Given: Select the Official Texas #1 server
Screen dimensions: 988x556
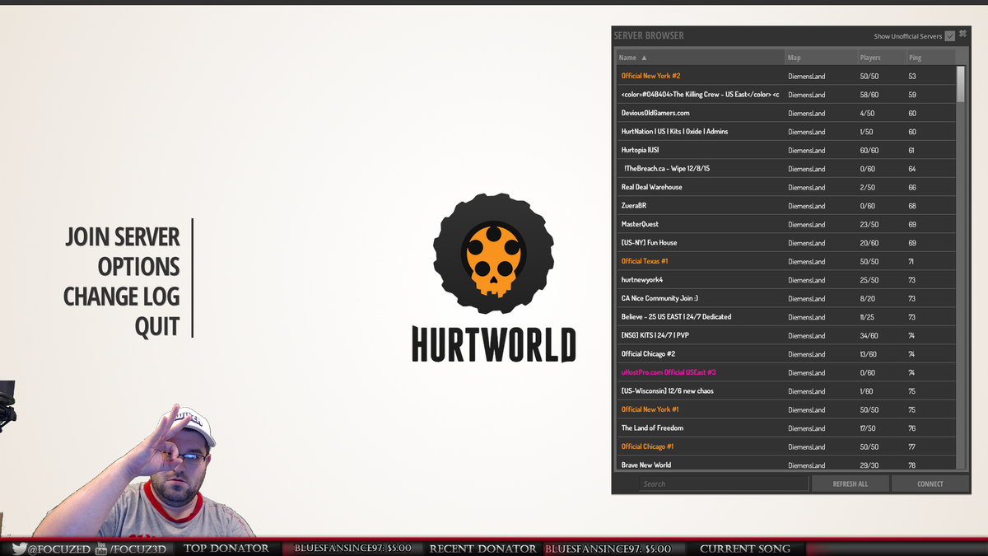Looking at the screenshot, I should (x=786, y=261).
